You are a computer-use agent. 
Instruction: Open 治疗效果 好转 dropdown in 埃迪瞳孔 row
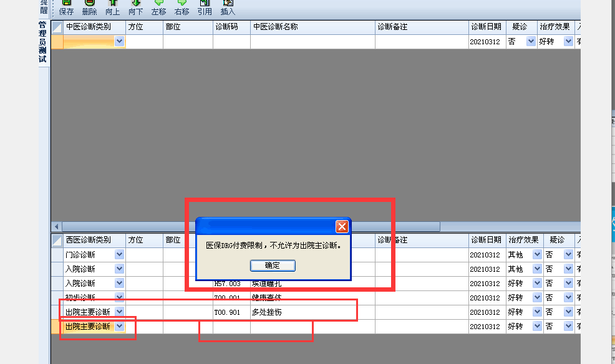537,283
